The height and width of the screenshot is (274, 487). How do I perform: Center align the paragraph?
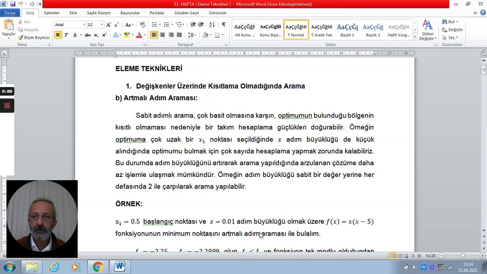[162, 35]
